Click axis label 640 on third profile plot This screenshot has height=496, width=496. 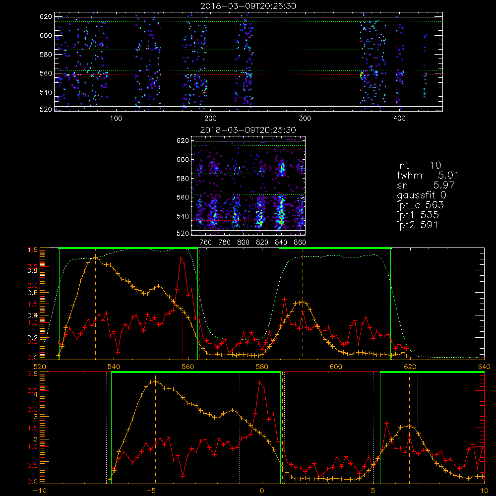(484, 367)
